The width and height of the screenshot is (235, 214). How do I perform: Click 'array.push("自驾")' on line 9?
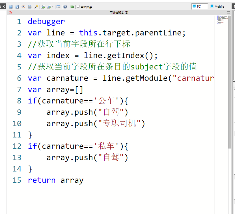(x=87, y=112)
